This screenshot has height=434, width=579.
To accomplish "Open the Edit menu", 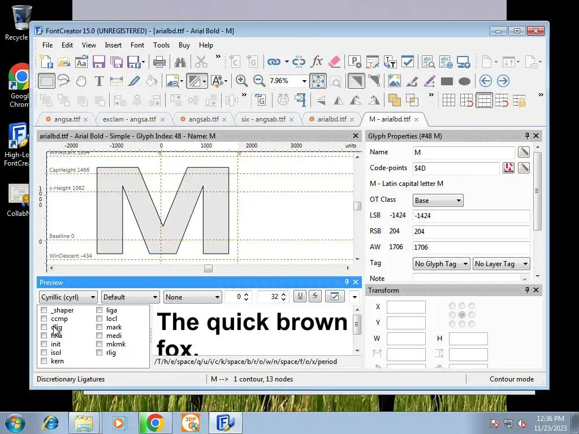I will pyautogui.click(x=67, y=45).
